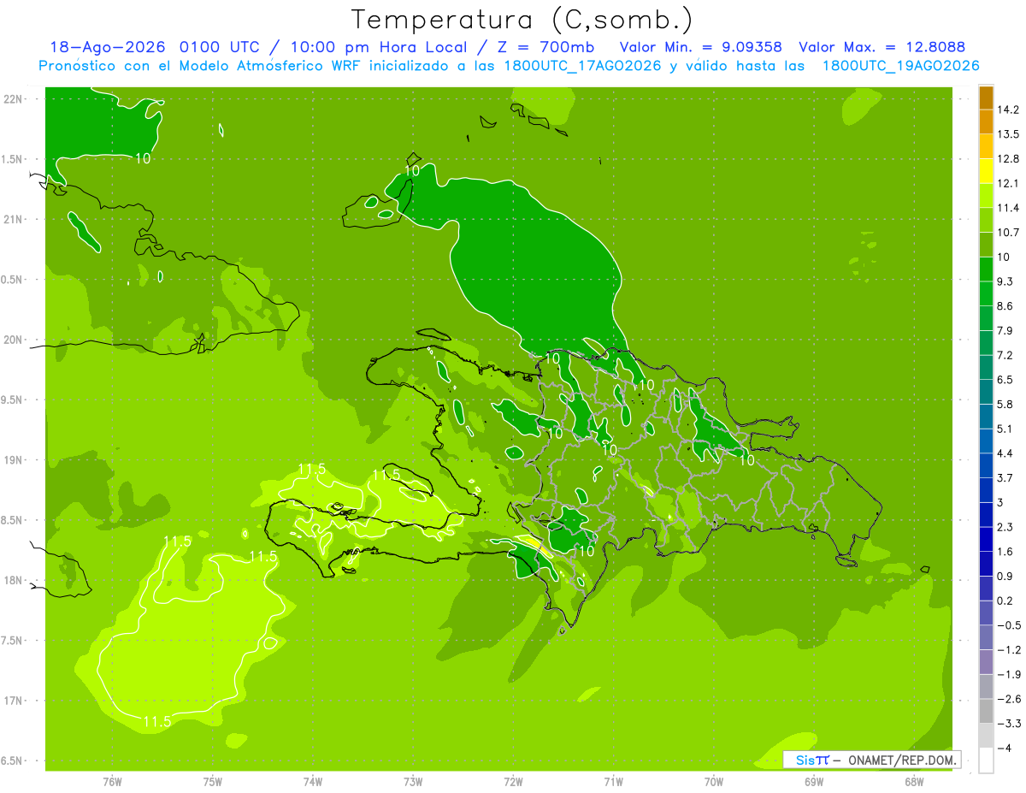
Task: Click the 'Valor Min. = 9.09358' readout
Action: tap(701, 47)
